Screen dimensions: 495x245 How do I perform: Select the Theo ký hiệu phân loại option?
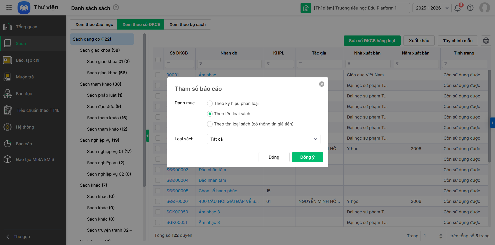210,103
